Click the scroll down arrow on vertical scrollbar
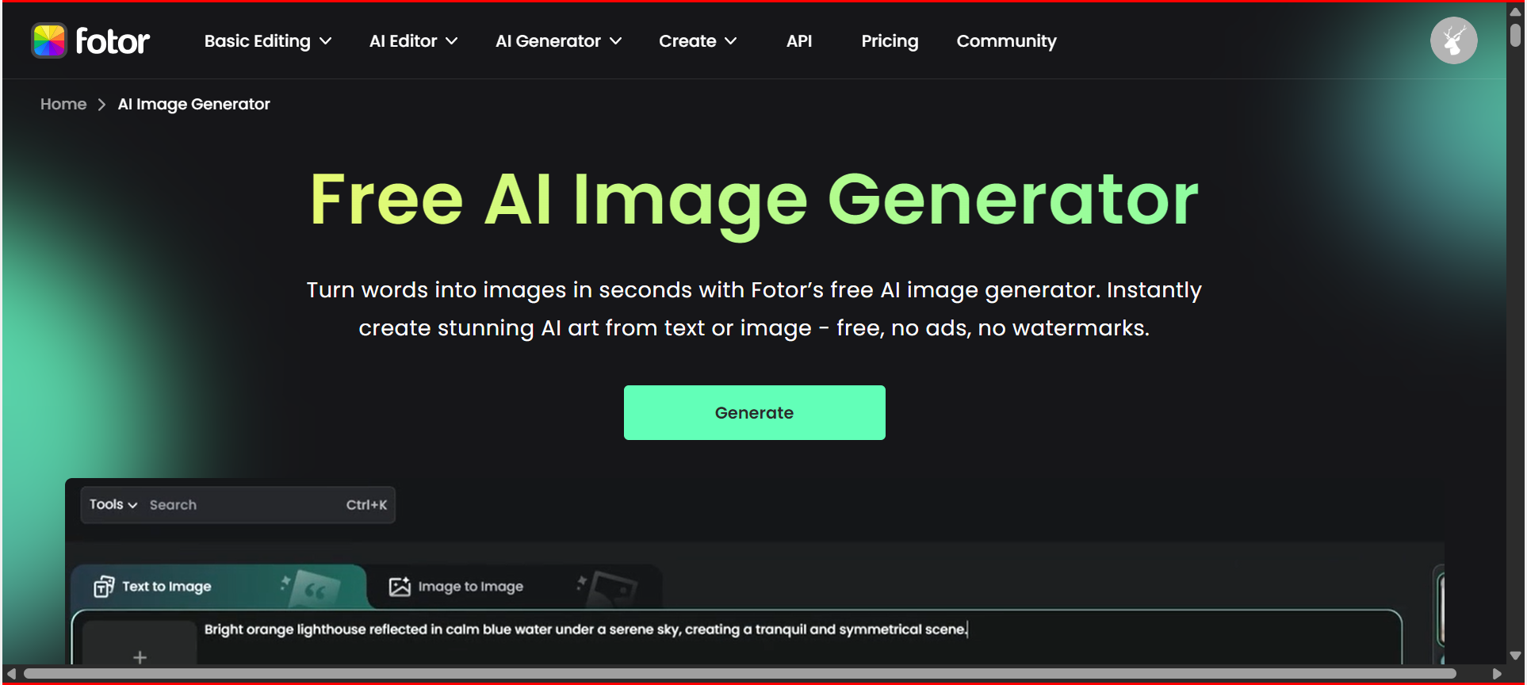The image size is (1527, 685). point(1515,656)
